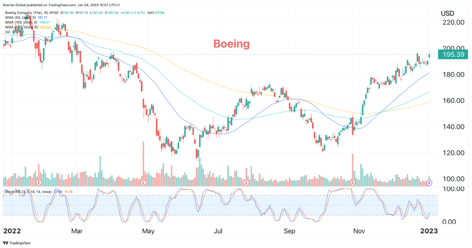Screen dimensions: 472x248
Task: Click the 166.51 WMA 100 value
Action: [x=45, y=22]
